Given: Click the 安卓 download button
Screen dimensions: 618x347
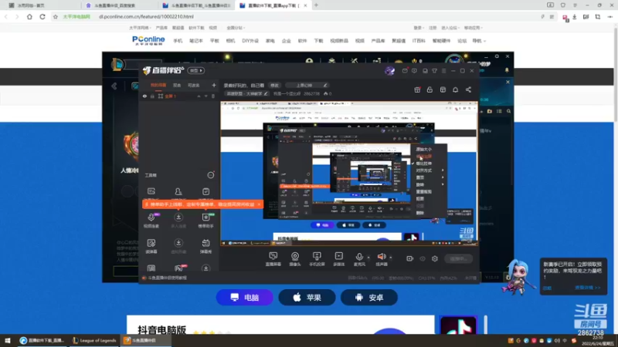Looking at the screenshot, I should pyautogui.click(x=369, y=298).
